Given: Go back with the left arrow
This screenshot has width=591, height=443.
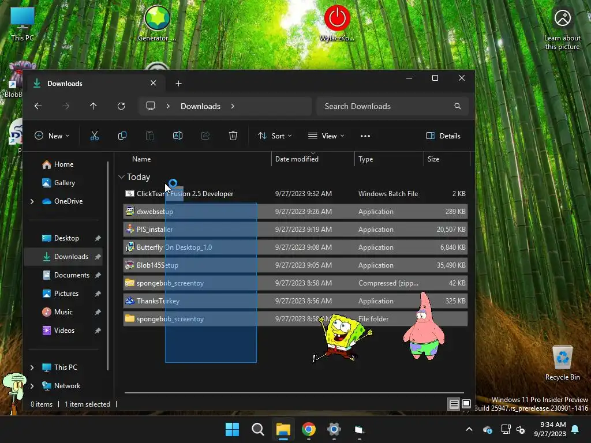Looking at the screenshot, I should (38, 106).
